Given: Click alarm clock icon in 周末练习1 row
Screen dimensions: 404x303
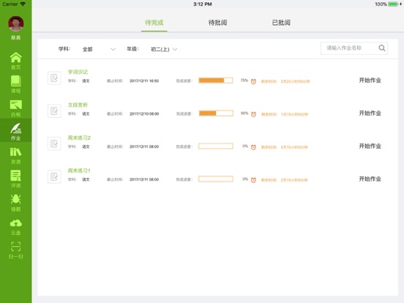Looking at the screenshot, I should (x=253, y=180).
